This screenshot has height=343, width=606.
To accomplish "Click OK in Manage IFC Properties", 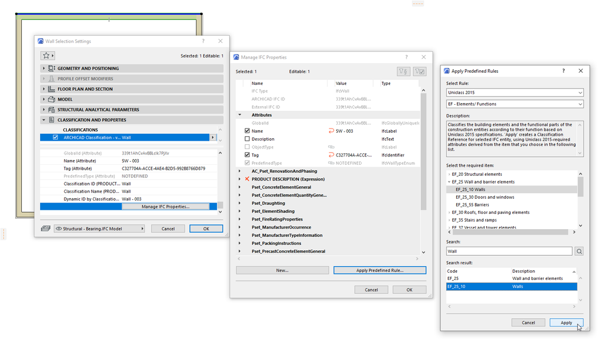I will 409,290.
